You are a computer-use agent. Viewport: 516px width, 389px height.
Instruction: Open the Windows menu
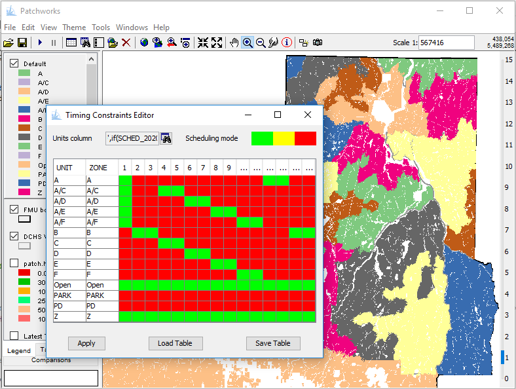click(x=132, y=28)
